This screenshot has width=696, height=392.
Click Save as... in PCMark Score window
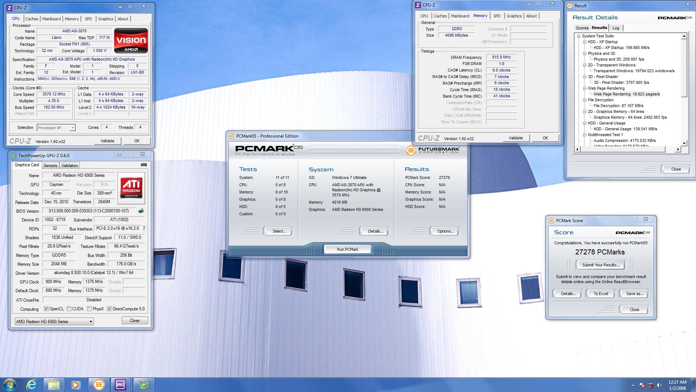[x=635, y=294]
